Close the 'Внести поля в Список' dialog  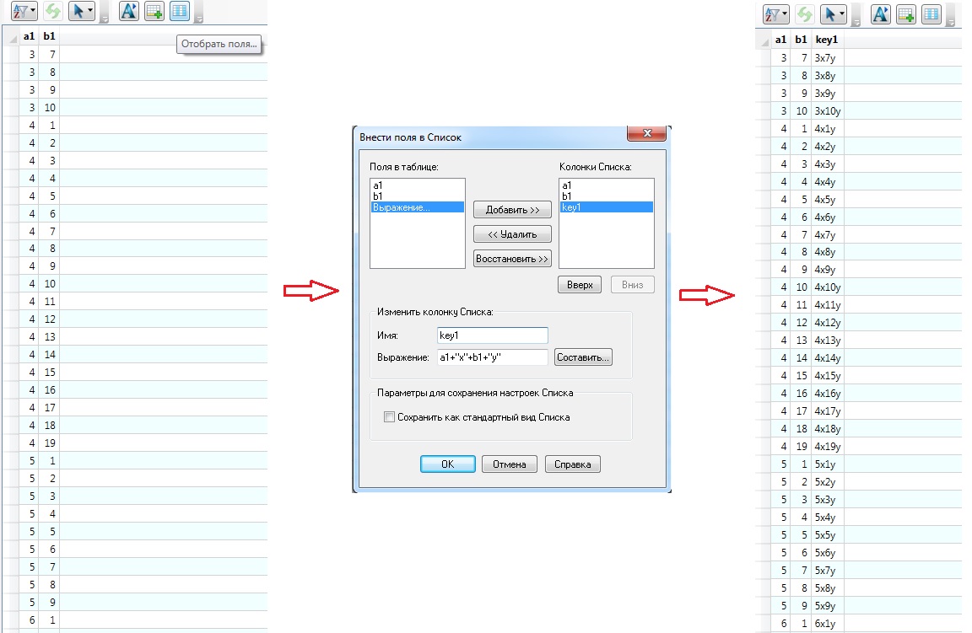pos(646,133)
